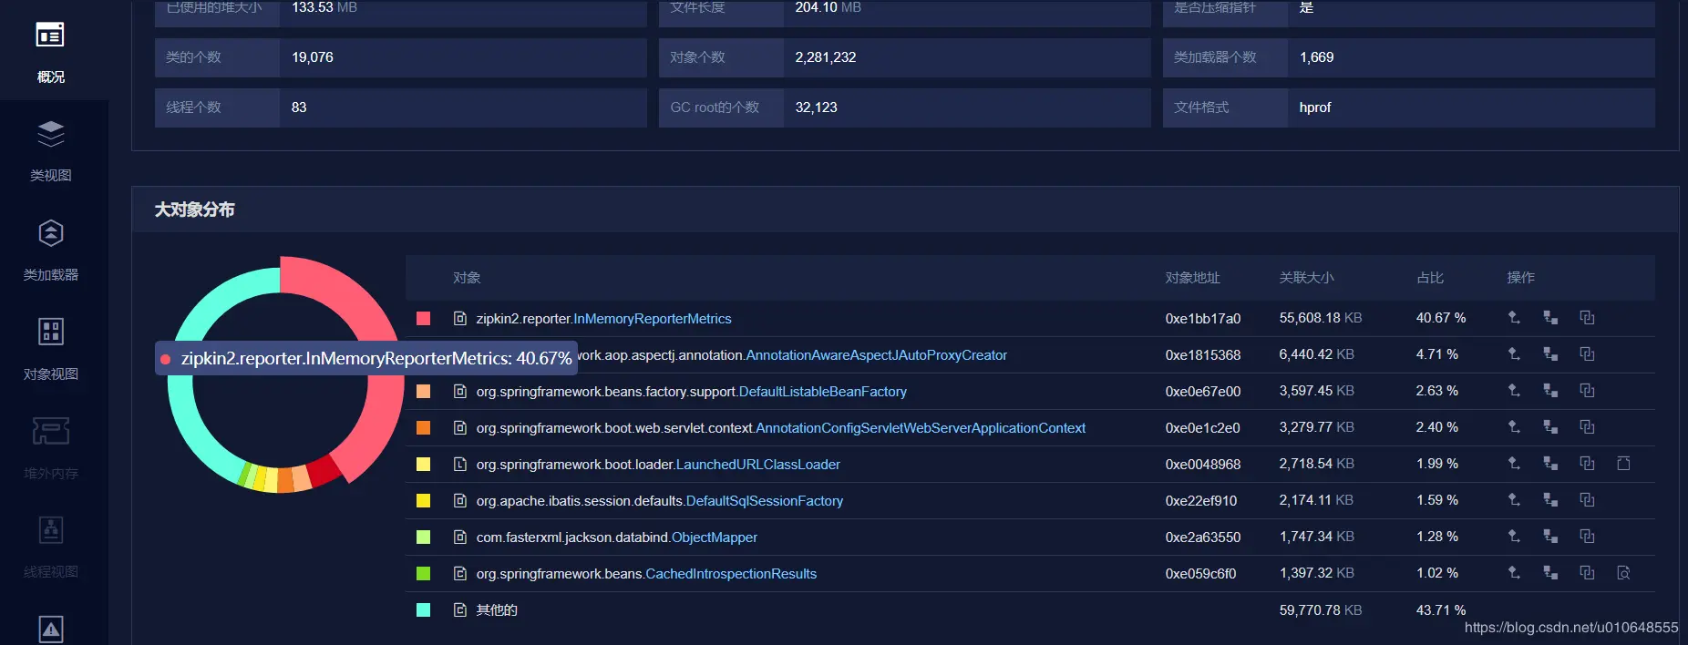The image size is (1688, 645).
Task: Click path-to-GC-root icon for InMemoryReporterMetrics row
Action: [x=1514, y=318]
